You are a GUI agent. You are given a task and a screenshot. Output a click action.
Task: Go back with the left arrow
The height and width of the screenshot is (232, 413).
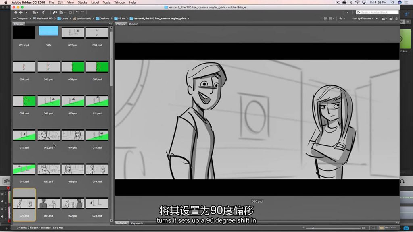coord(16,12)
